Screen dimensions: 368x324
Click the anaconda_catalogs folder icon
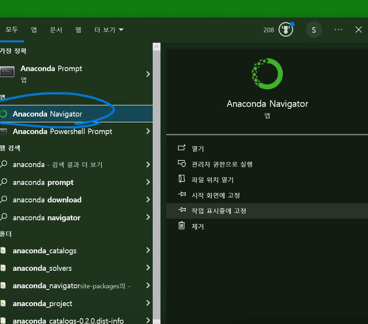(x=3, y=251)
